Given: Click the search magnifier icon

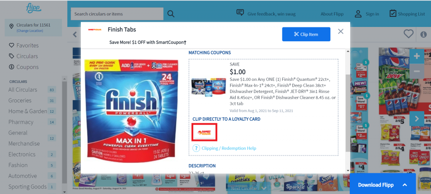Looking at the screenshot, I should coord(171,14).
